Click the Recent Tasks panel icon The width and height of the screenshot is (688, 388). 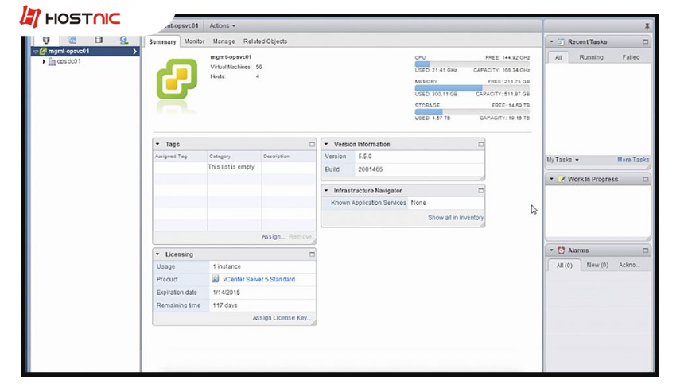(561, 41)
